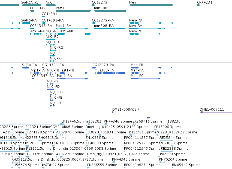This screenshot has width=232, height=169.
Task: Click the RH06513.3prime EST label
Action: (52, 138)
